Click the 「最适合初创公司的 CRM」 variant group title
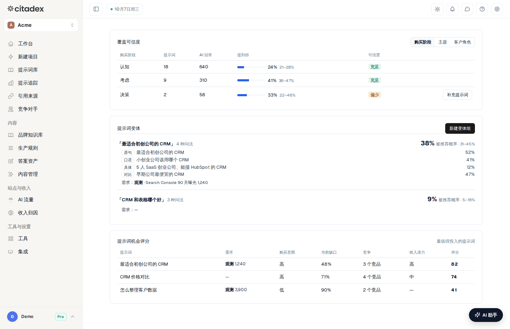This screenshot has width=510, height=329. click(x=146, y=144)
